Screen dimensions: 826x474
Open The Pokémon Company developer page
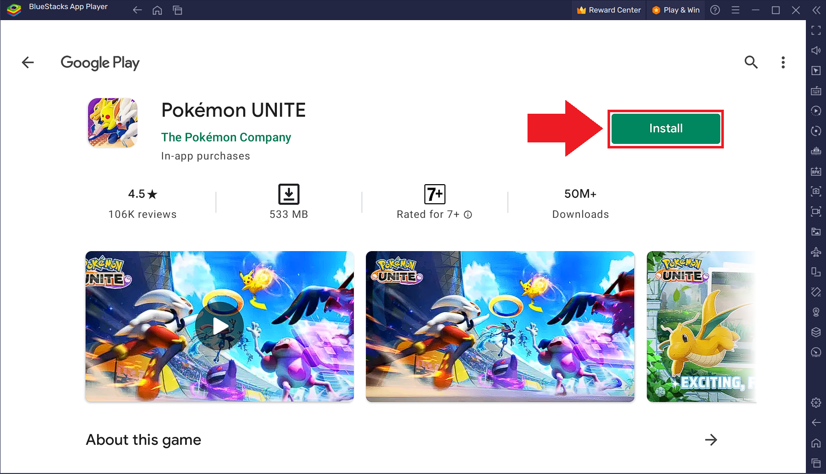pos(226,137)
